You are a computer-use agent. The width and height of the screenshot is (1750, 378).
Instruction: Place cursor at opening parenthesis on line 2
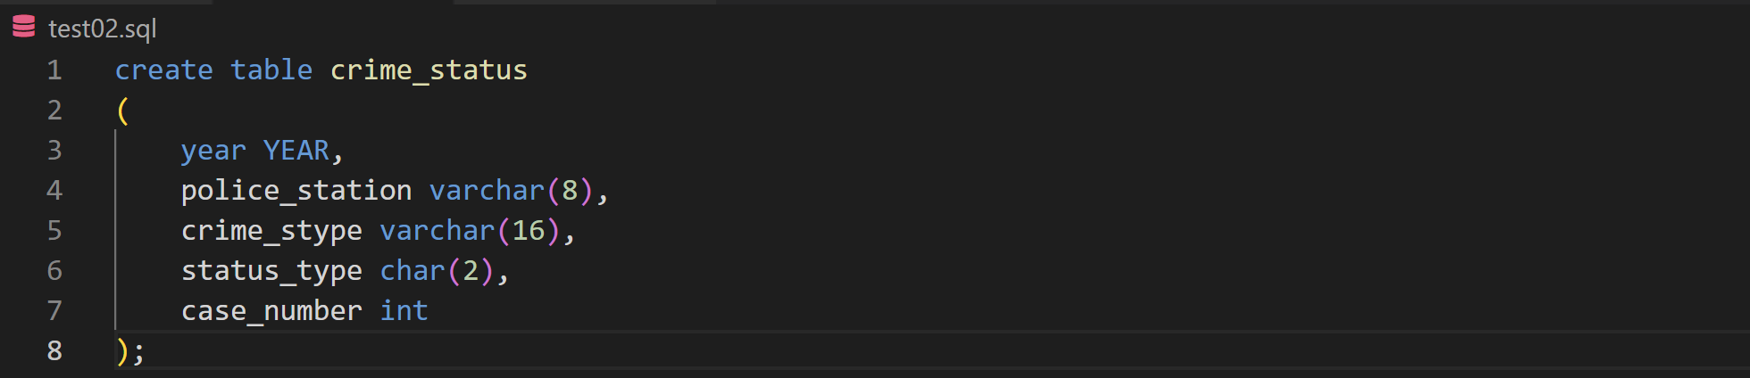point(123,111)
